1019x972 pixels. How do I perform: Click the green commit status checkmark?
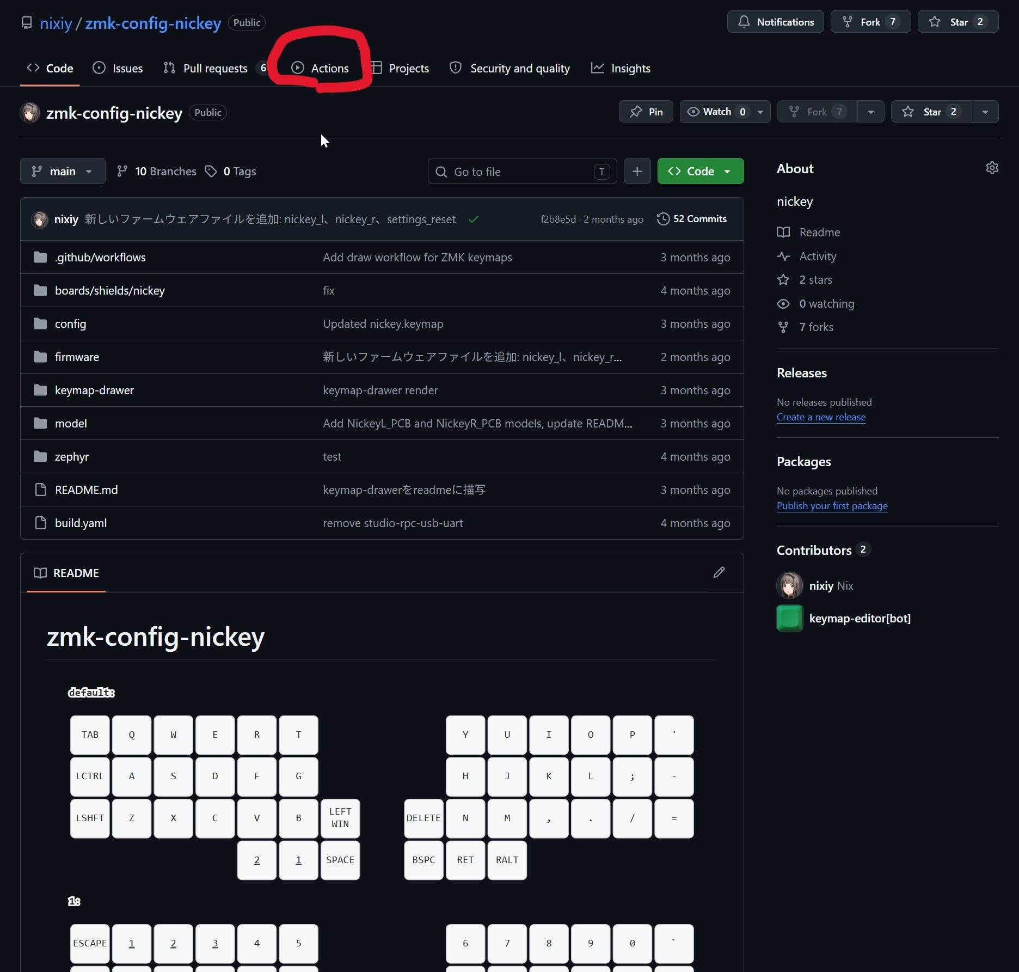tap(474, 219)
